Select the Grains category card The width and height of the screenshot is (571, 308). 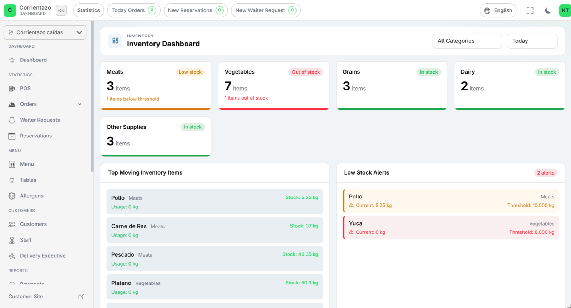tap(392, 86)
